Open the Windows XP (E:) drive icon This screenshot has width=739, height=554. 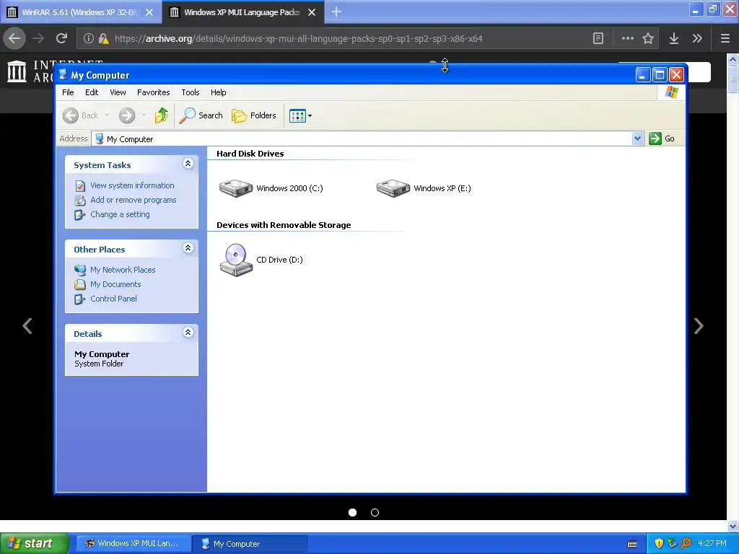coord(393,188)
